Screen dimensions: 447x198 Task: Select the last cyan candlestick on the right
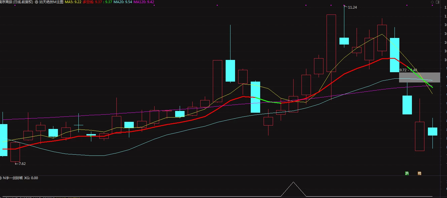tap(432, 132)
